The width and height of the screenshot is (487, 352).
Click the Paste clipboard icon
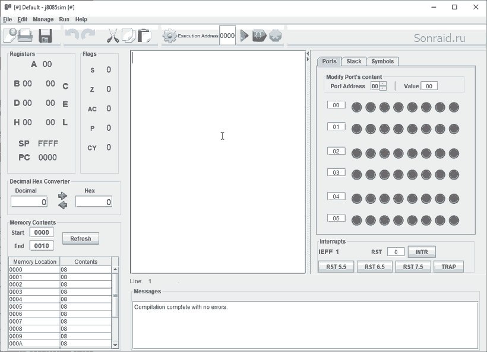[x=144, y=36]
